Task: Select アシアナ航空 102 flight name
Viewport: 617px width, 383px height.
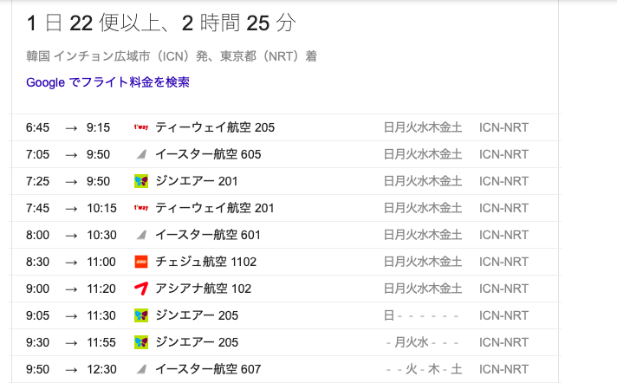Action: pyautogui.click(x=203, y=289)
